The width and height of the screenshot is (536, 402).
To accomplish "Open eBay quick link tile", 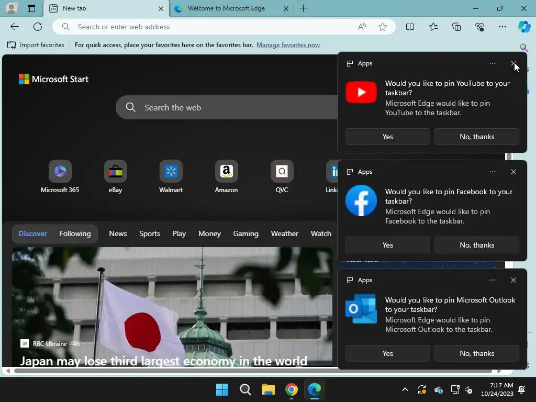I will [115, 177].
